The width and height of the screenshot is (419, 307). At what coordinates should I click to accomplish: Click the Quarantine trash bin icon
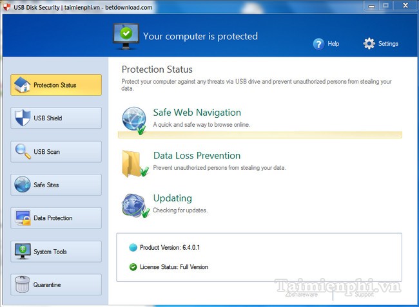(x=23, y=285)
